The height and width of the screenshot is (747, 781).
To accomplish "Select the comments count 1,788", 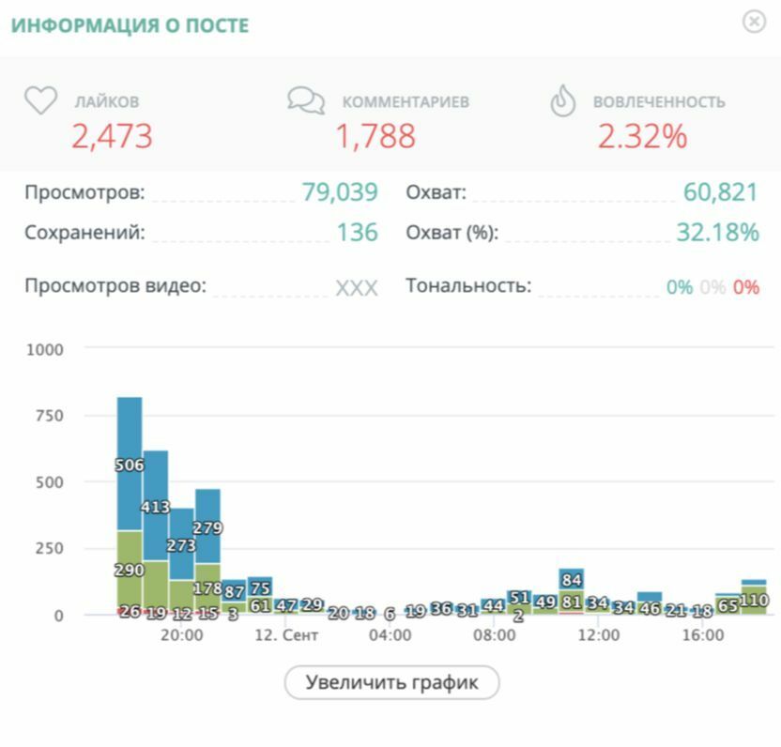I will (375, 136).
